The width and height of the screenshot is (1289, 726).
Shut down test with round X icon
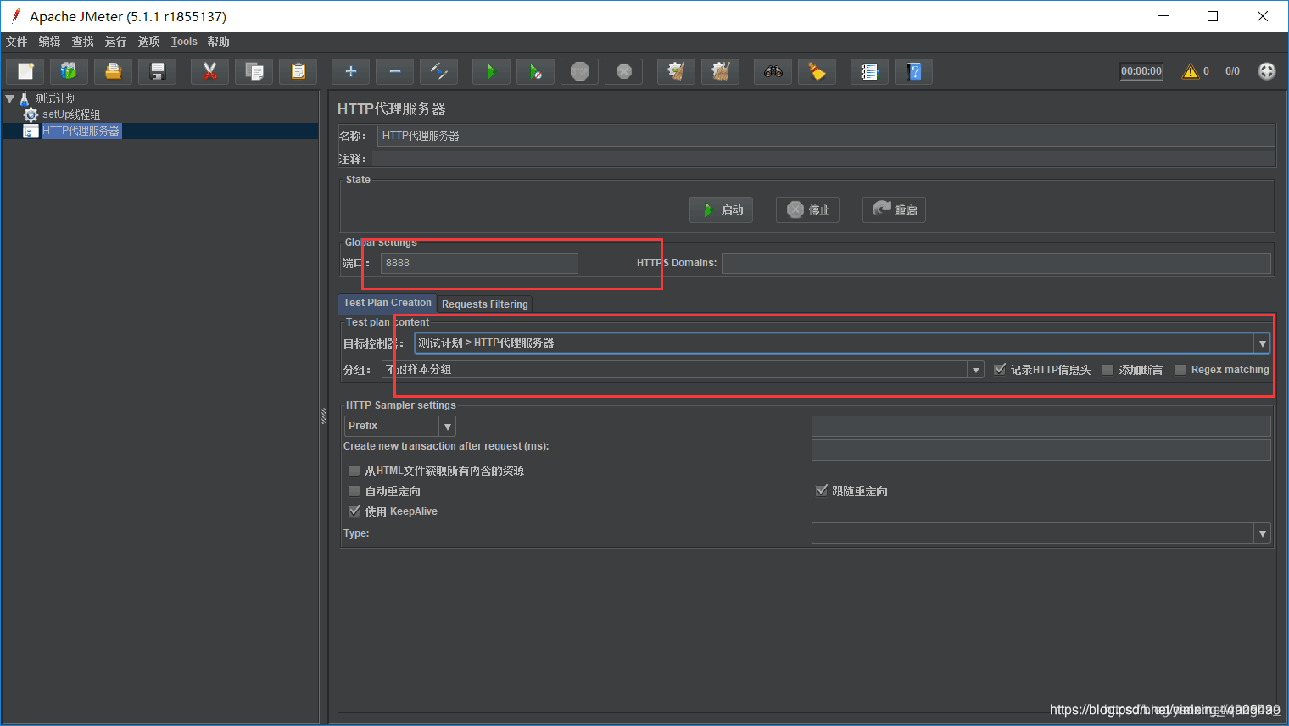click(x=623, y=71)
